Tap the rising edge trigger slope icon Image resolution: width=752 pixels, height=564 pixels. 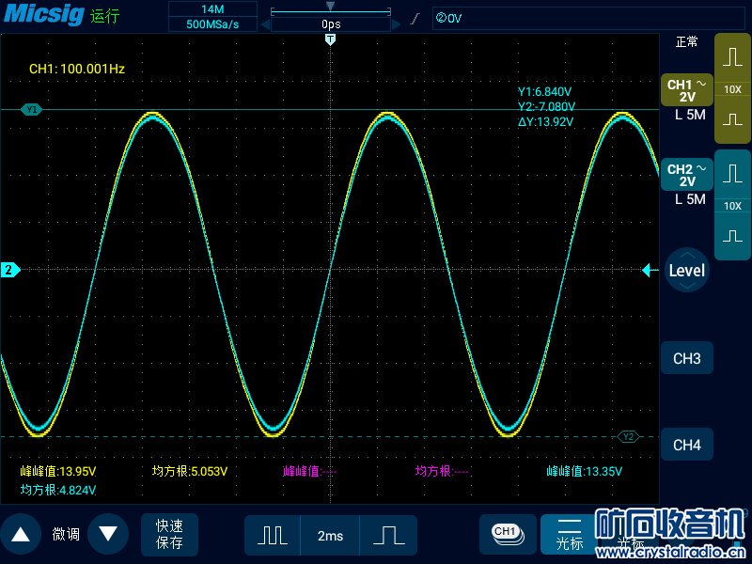(415, 19)
